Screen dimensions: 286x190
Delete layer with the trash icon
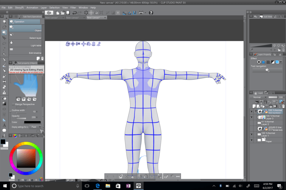[283, 106]
